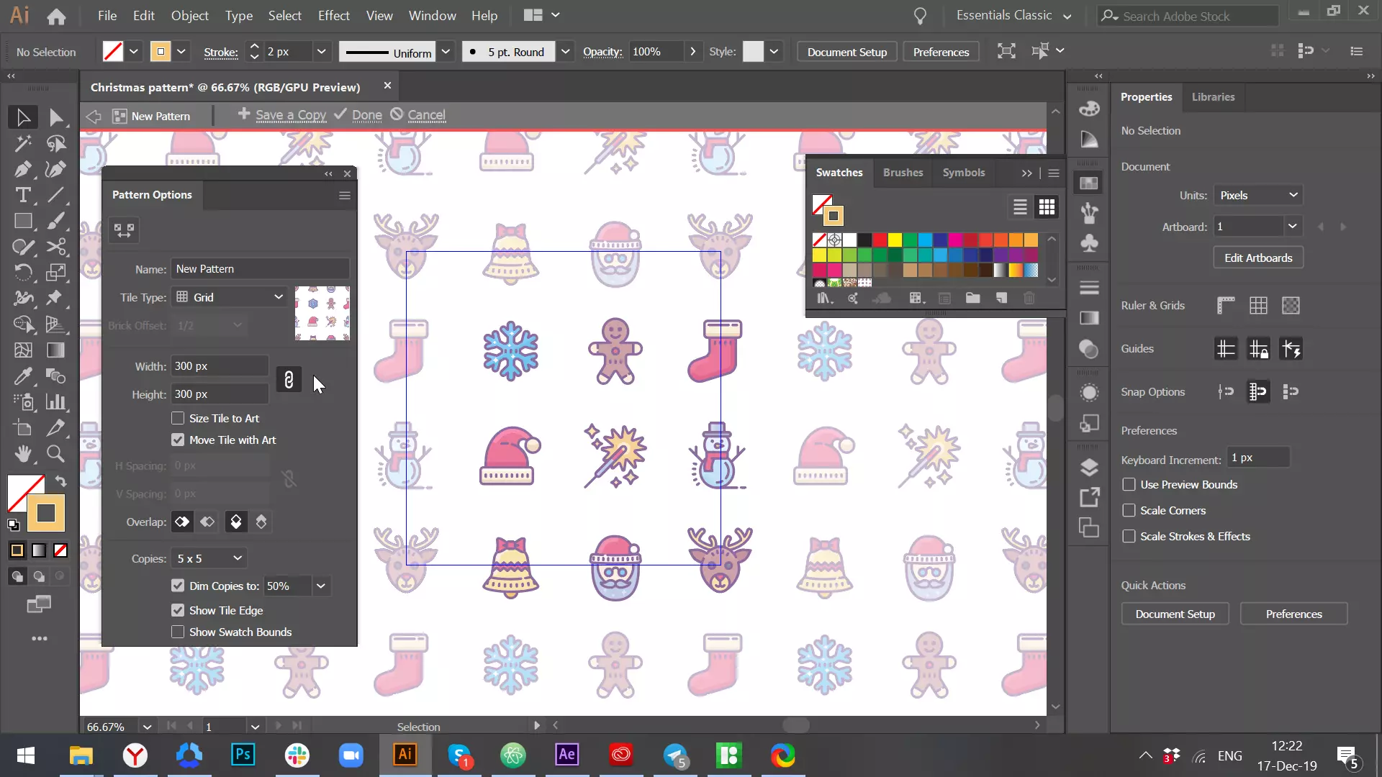The width and height of the screenshot is (1382, 777).
Task: Switch to the Brushes tab
Action: 903,173
